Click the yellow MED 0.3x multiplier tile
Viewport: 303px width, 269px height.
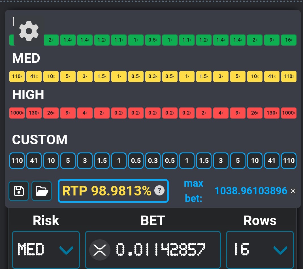coord(153,77)
